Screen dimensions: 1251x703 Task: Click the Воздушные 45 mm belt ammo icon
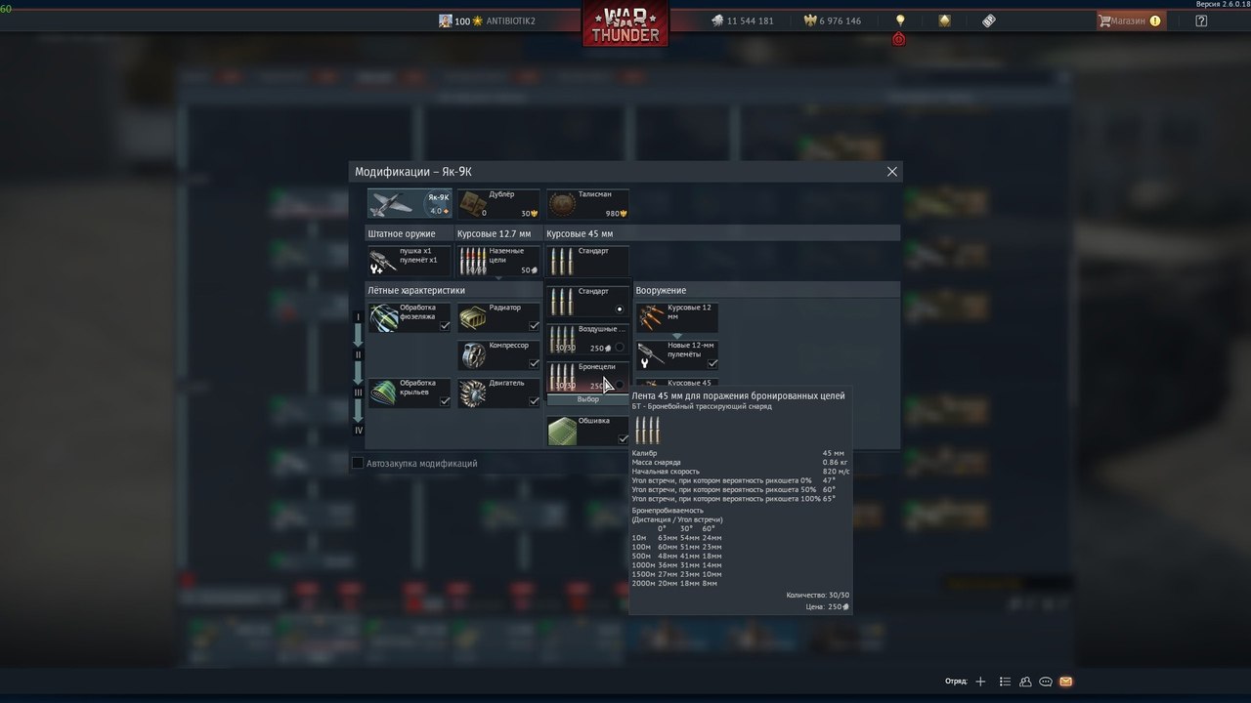[x=562, y=339]
